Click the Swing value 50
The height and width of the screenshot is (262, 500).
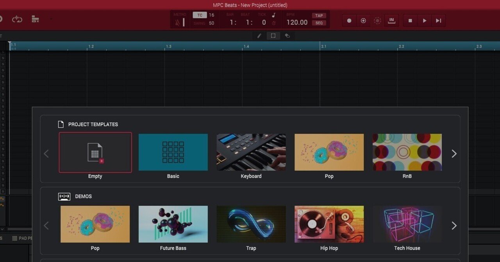[x=211, y=23]
